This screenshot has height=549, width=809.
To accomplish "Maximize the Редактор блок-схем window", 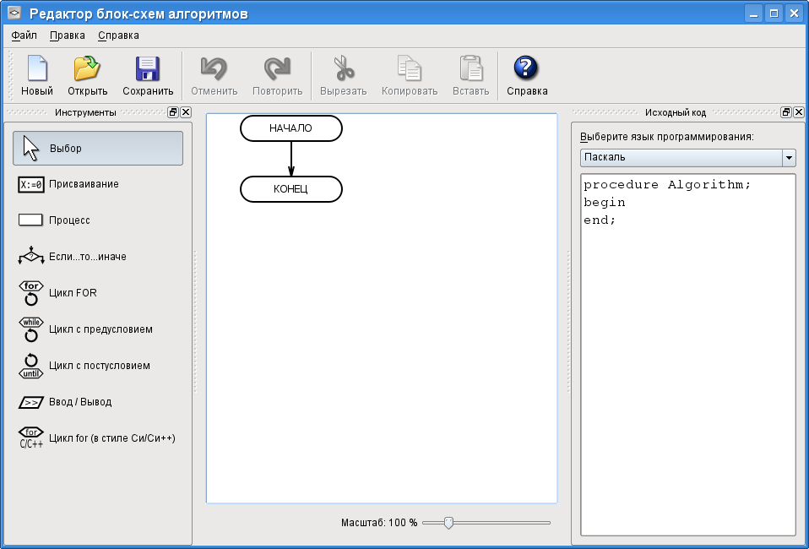I will click(774, 14).
